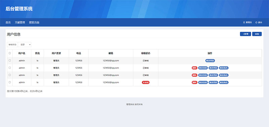
Task: Tick the checkbox of the 未审核 user row
Action: point(10,82)
